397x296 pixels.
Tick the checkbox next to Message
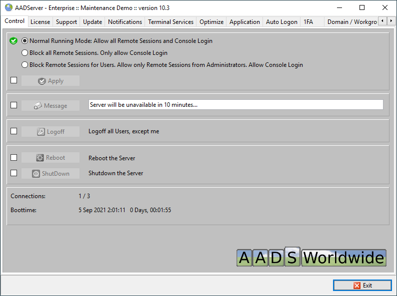tap(14, 105)
